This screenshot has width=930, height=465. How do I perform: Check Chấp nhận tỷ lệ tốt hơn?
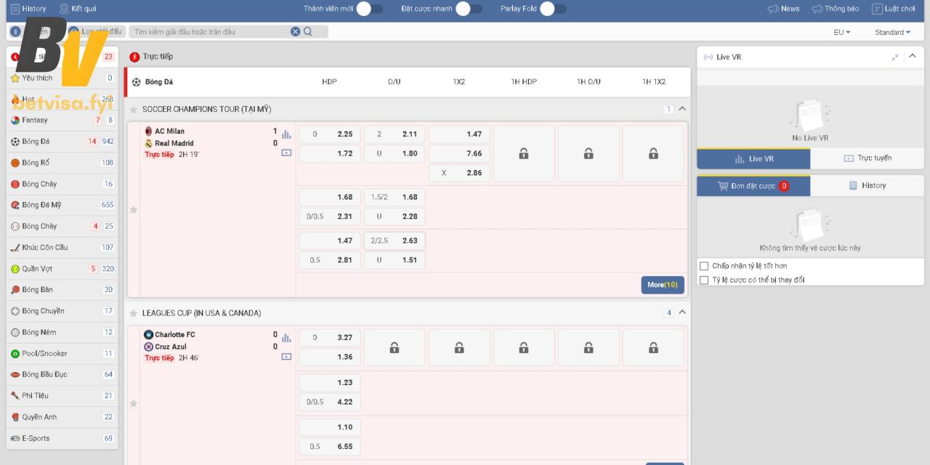point(703,266)
